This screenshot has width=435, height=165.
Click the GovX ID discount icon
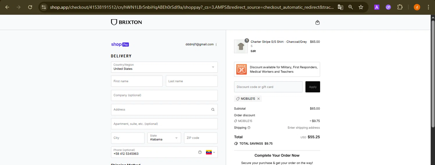[x=242, y=69]
